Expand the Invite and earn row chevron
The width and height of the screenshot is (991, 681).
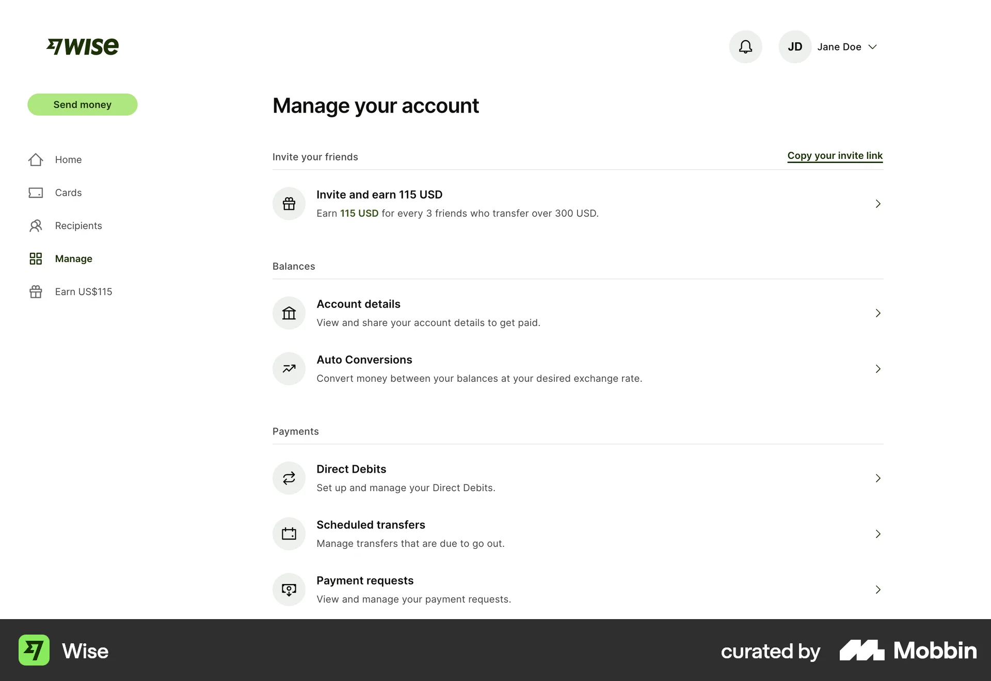(878, 203)
